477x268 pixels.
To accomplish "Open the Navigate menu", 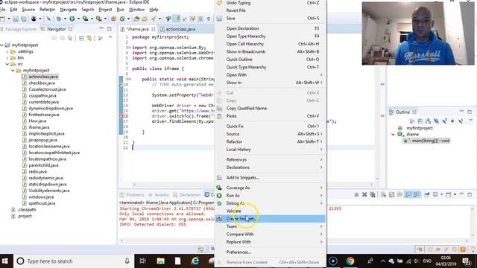I will coord(69,10).
